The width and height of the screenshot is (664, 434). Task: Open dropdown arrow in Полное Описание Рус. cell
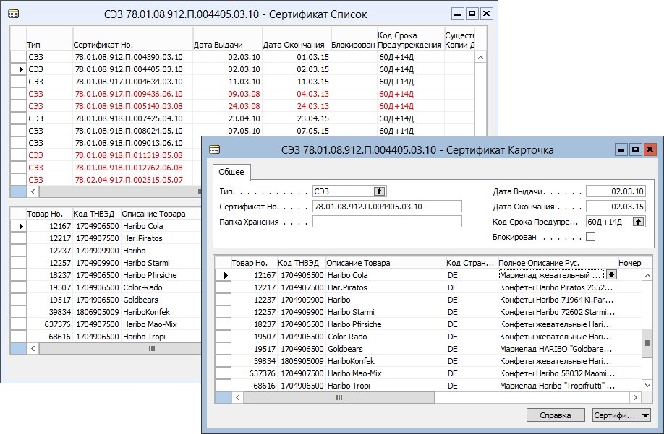point(611,274)
